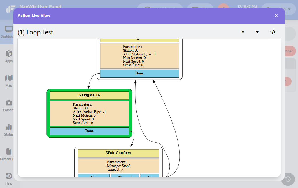Click the Wait Confirm parameters box
Viewport: 298px width, 188px height.
pyautogui.click(x=118, y=166)
